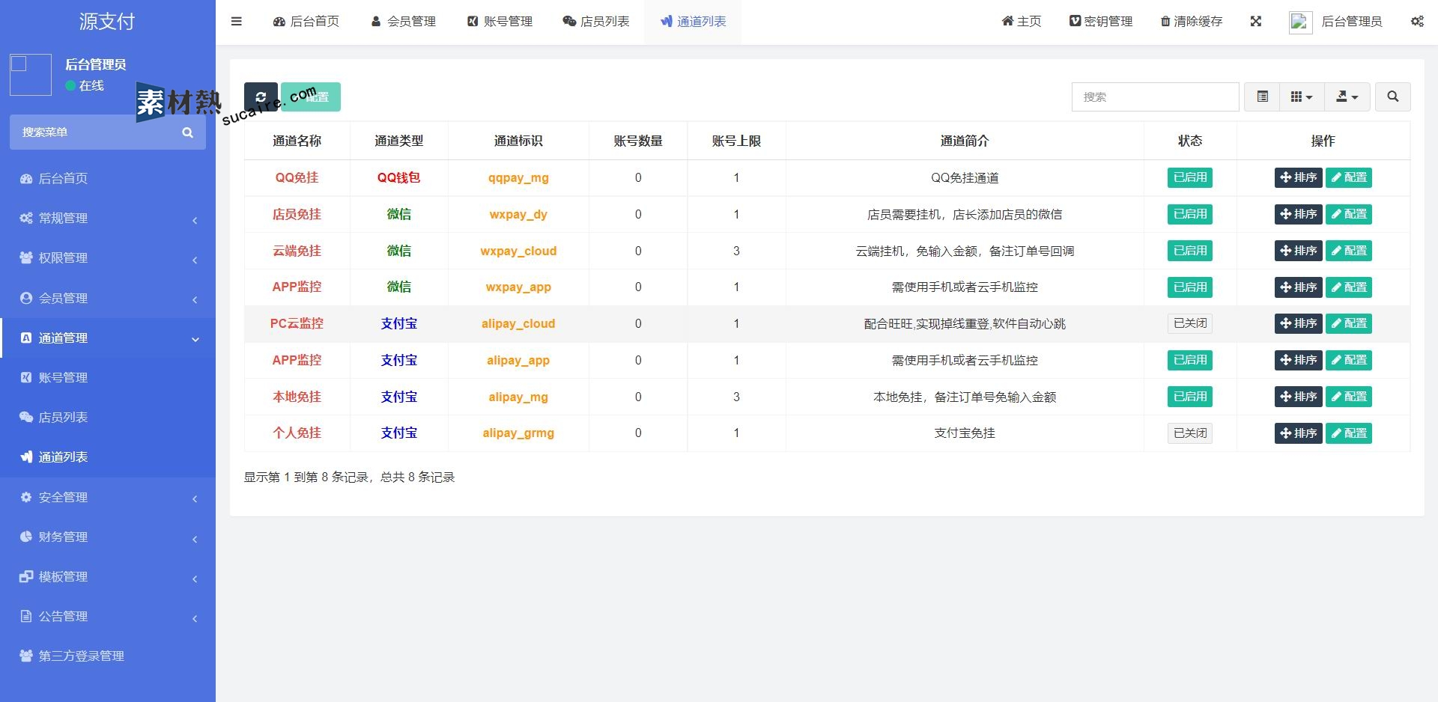
Task: Click 排序 button for alipay_app row
Action: [1298, 360]
